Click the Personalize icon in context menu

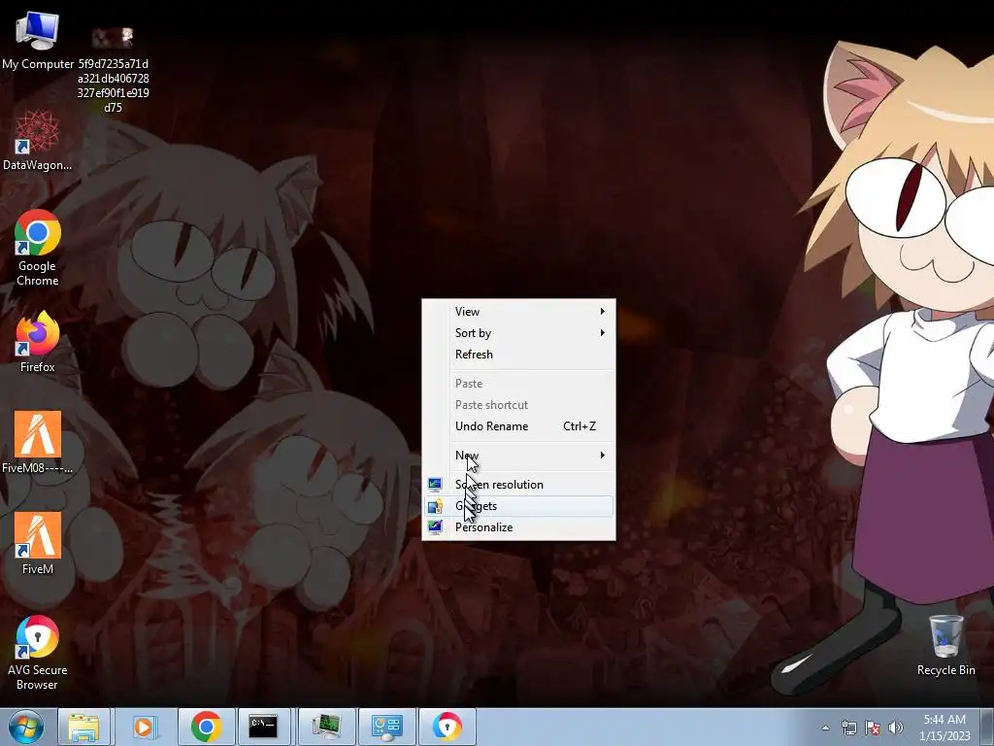tap(435, 527)
